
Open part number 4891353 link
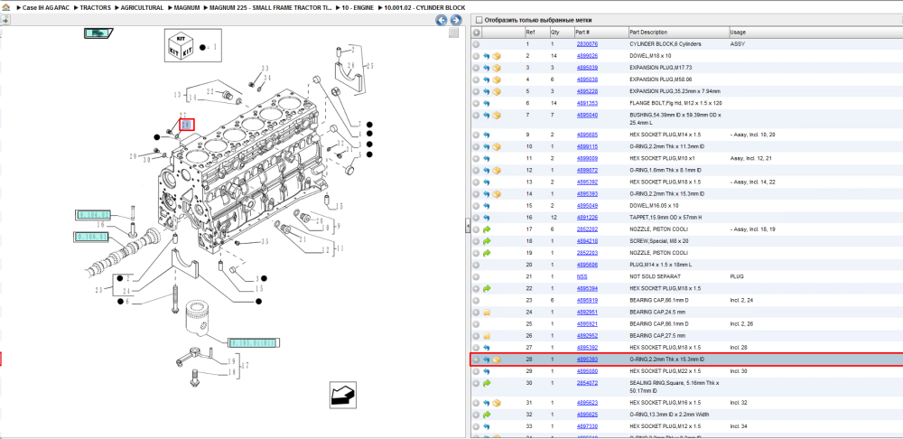point(587,103)
